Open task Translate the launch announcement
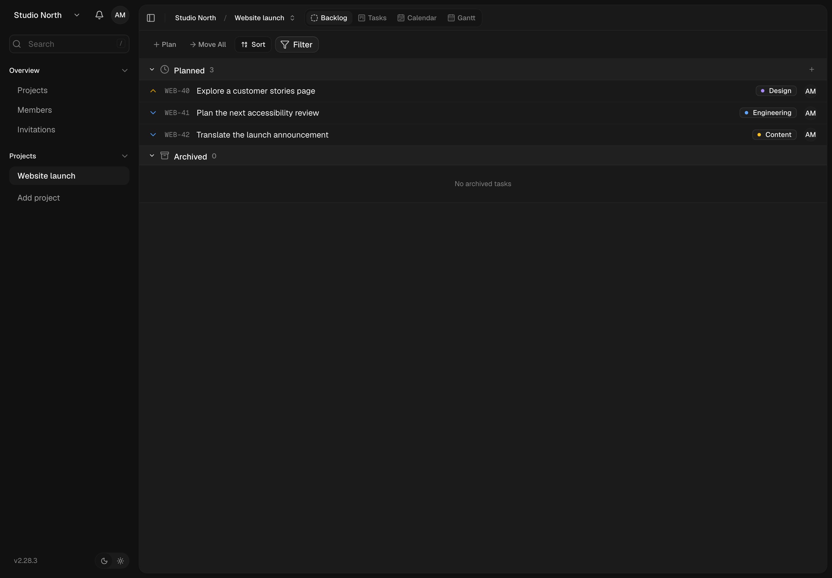Image resolution: width=832 pixels, height=578 pixels. pyautogui.click(x=263, y=135)
